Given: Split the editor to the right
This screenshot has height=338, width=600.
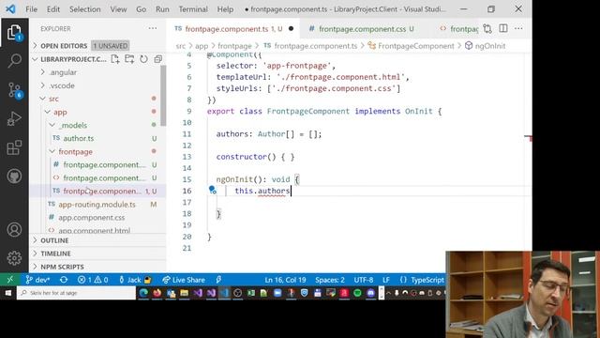Looking at the screenshot, I should [x=503, y=29].
